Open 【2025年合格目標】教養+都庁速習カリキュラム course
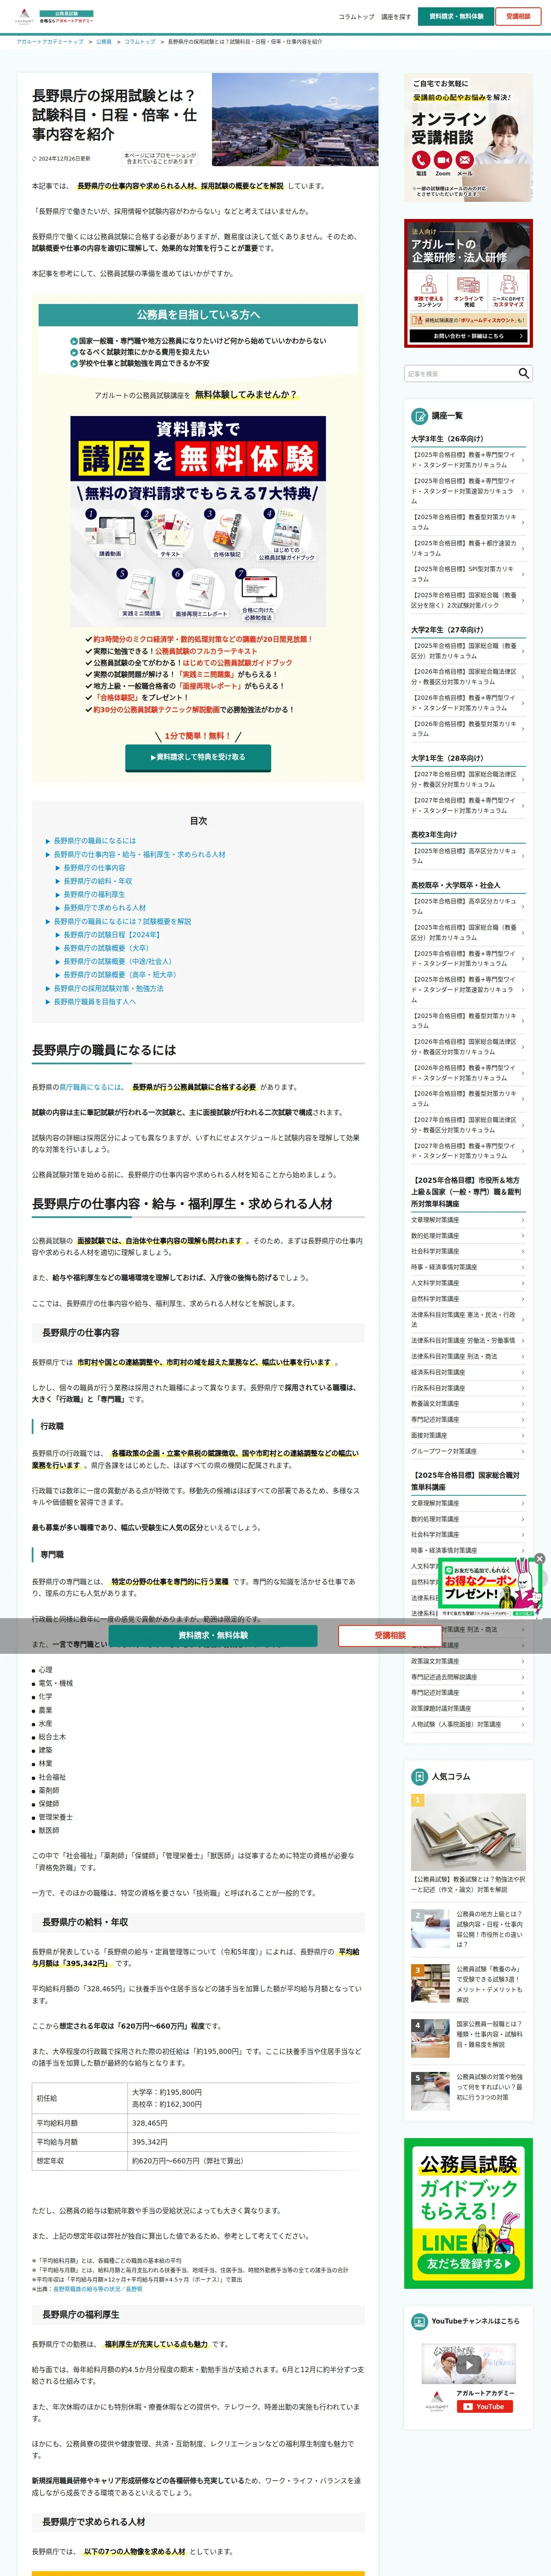The height and width of the screenshot is (2576, 551). 468,548
